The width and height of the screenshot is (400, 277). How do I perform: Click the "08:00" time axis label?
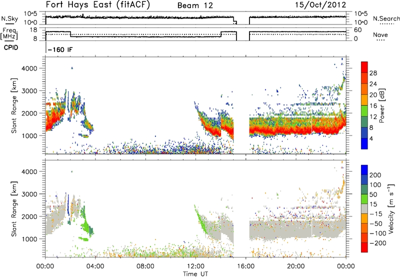pos(145,266)
